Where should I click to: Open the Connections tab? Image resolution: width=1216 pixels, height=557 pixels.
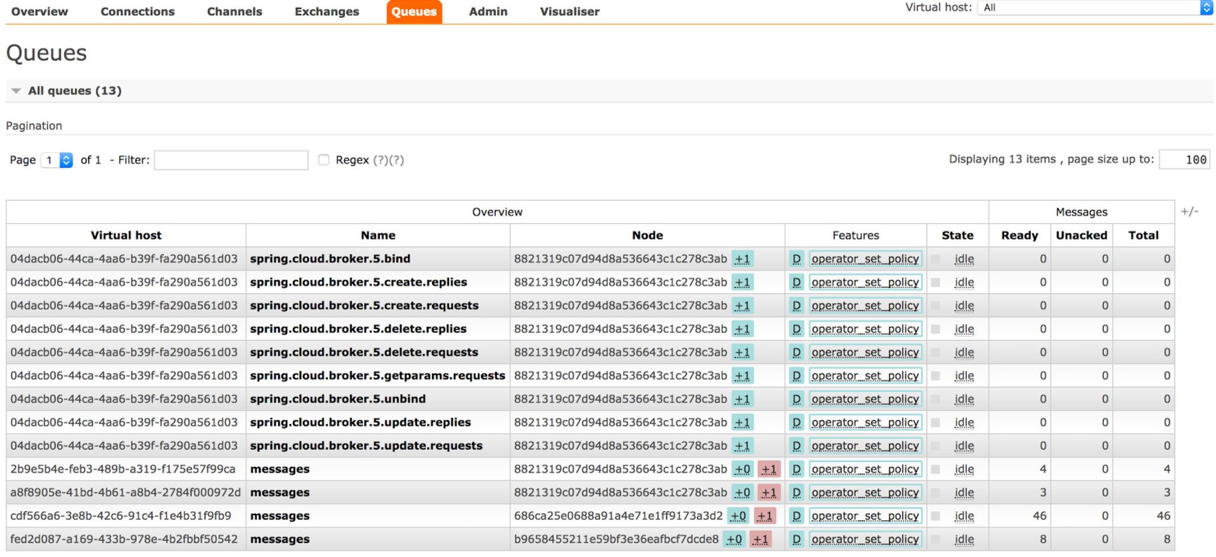138,12
